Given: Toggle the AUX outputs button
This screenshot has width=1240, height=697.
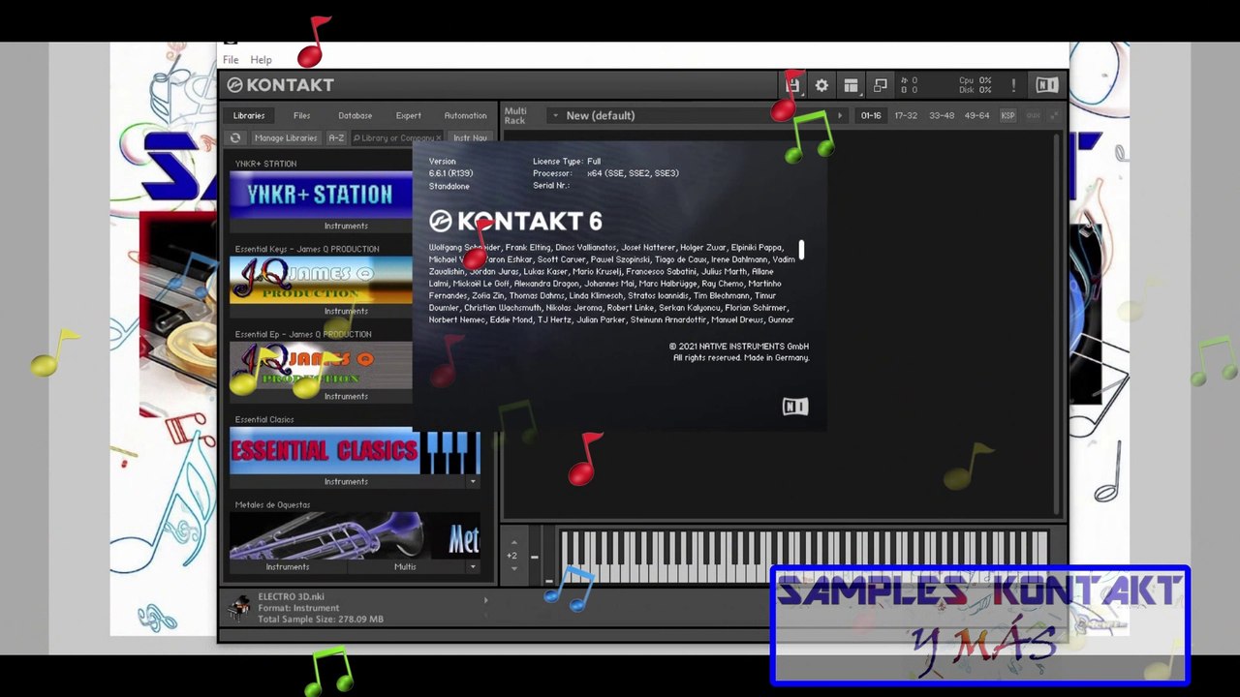Looking at the screenshot, I should pos(1033,115).
